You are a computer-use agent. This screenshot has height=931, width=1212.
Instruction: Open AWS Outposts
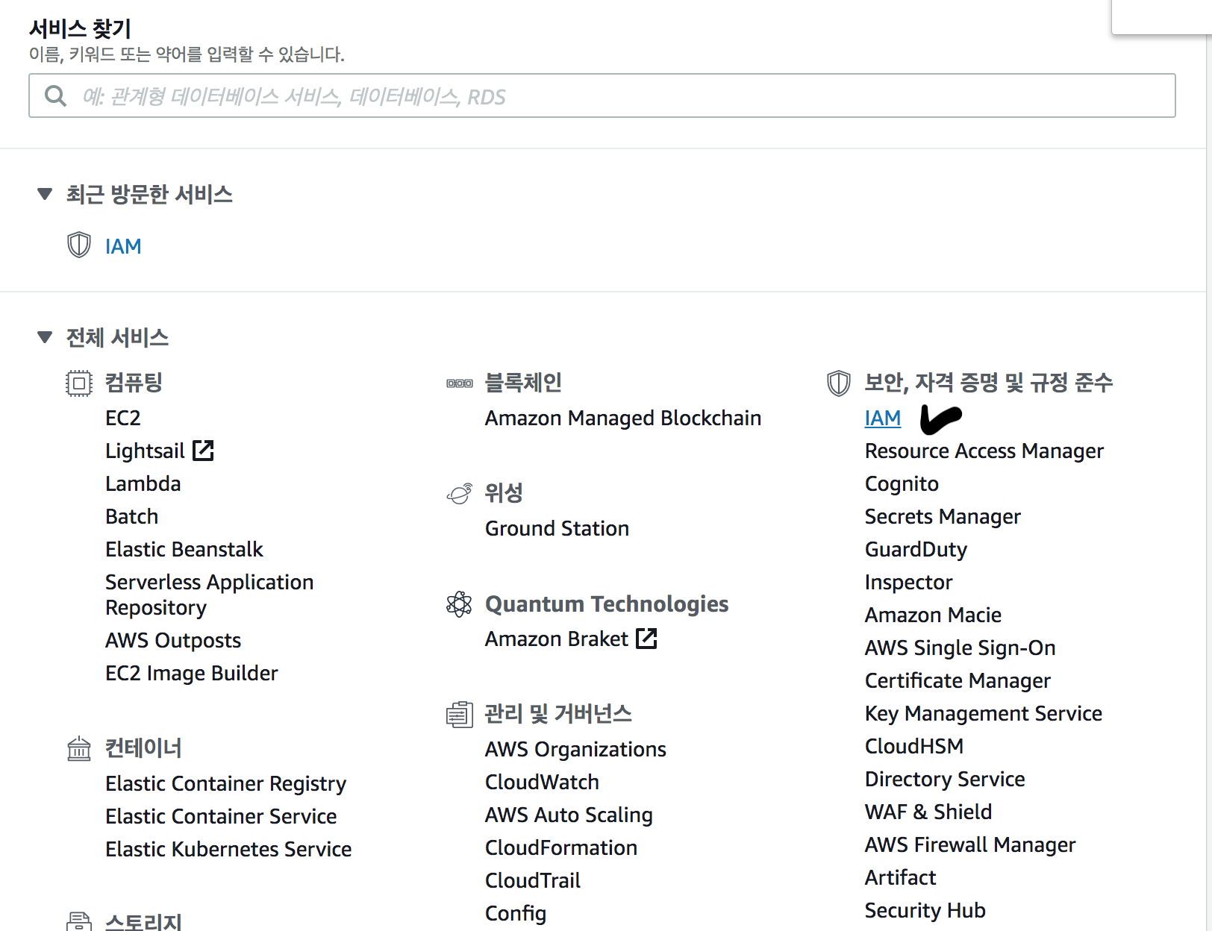click(x=173, y=641)
